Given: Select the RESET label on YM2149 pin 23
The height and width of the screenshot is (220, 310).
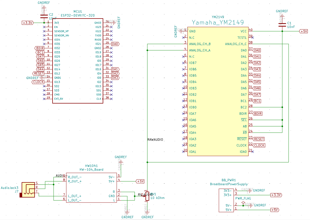Looking at the screenshot, I should pos(259,139).
